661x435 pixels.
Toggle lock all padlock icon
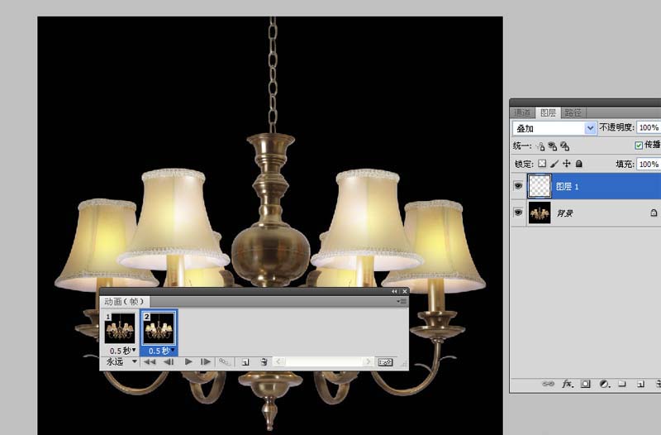pyautogui.click(x=579, y=164)
